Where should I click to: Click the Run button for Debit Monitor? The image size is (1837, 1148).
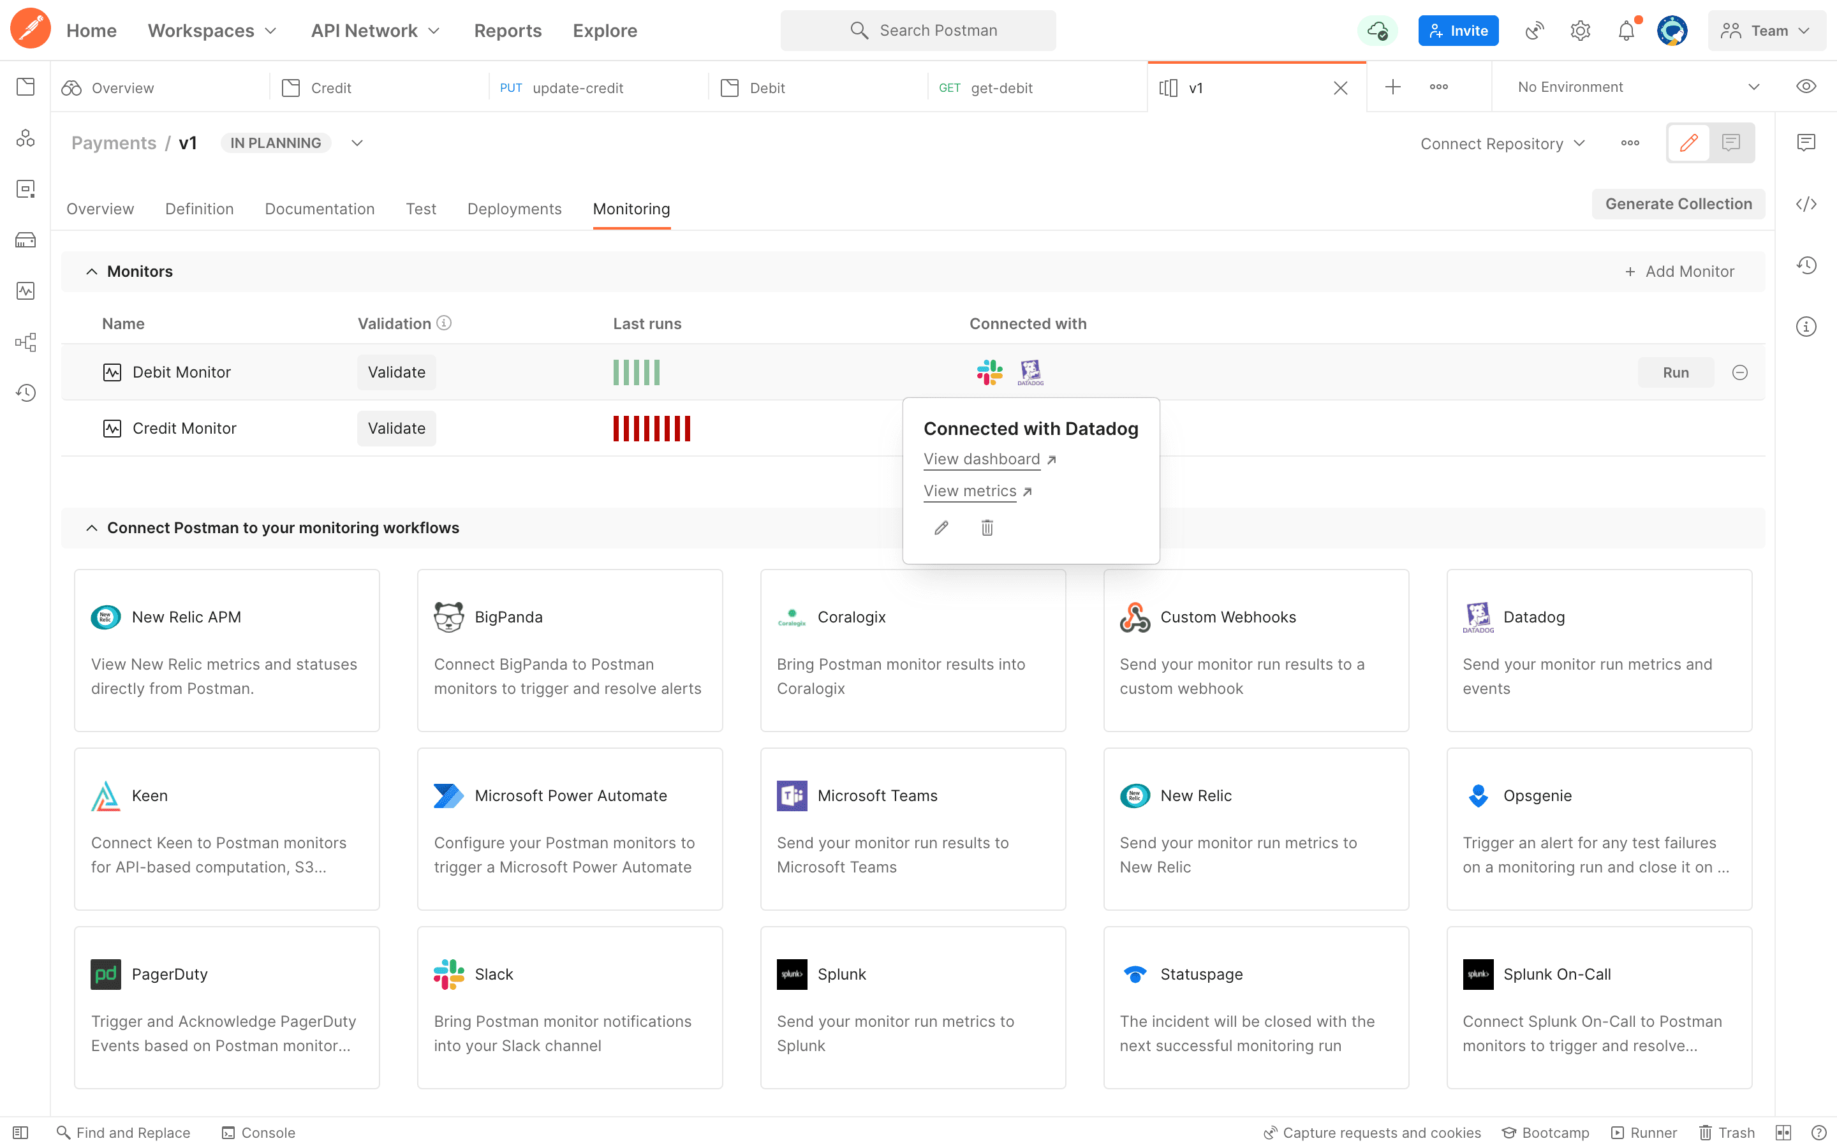click(1676, 372)
